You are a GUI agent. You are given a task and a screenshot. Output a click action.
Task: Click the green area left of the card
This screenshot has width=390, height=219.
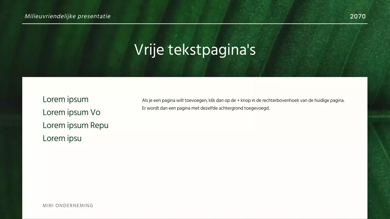click(11, 137)
